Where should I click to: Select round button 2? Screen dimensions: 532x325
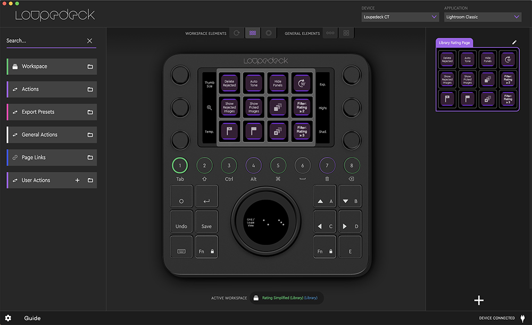pos(204,165)
